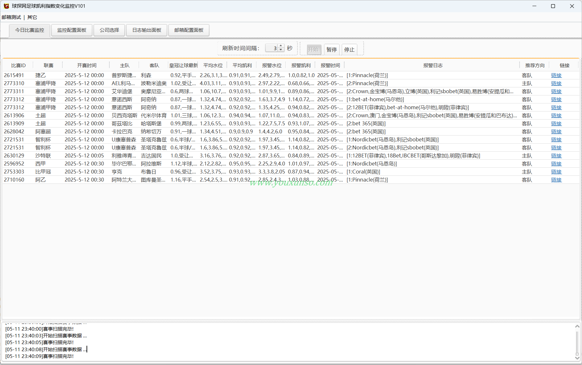Focus the refresh interval input field

[272, 48]
